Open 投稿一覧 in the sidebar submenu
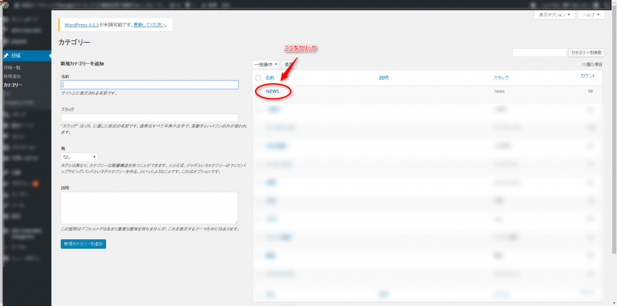 (x=12, y=67)
